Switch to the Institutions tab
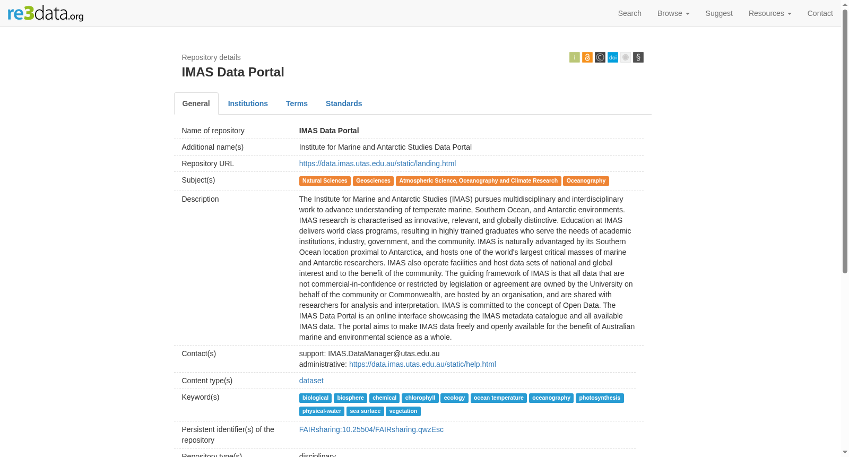 248,104
